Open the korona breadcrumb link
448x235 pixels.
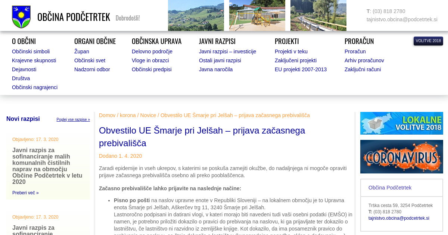pyautogui.click(x=128, y=115)
